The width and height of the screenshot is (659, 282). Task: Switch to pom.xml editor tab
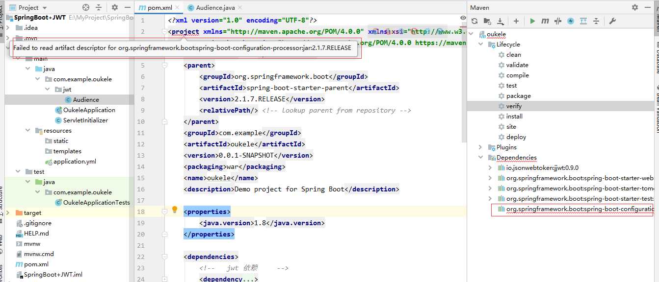click(x=159, y=8)
